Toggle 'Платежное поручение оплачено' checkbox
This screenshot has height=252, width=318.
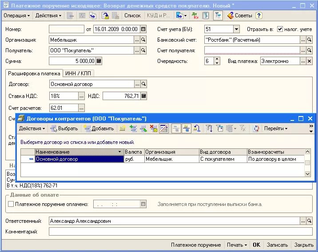pyautogui.click(x=11, y=204)
